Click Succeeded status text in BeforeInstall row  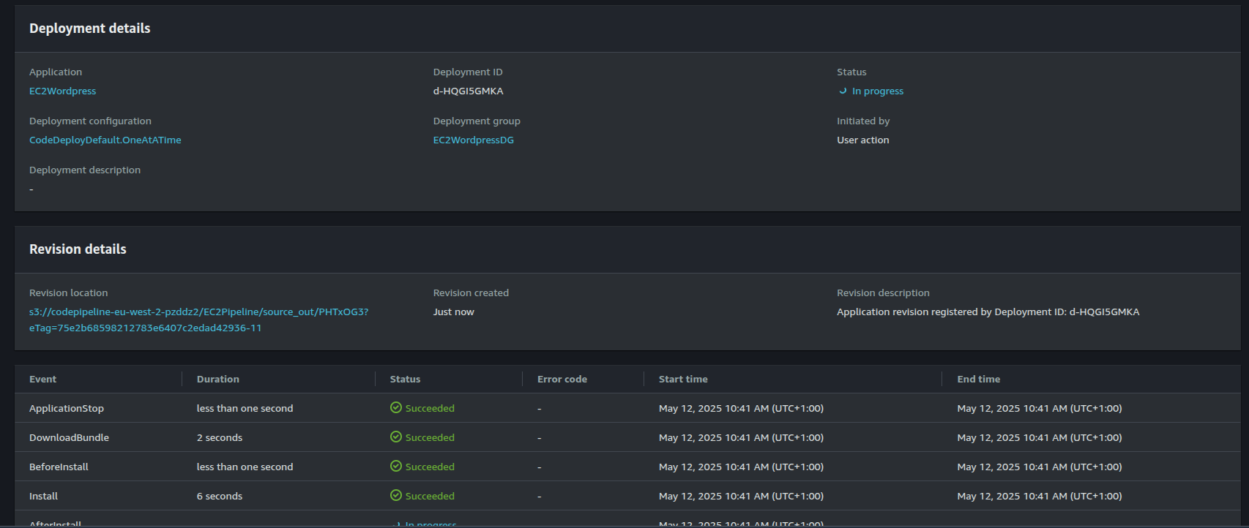pyautogui.click(x=430, y=467)
